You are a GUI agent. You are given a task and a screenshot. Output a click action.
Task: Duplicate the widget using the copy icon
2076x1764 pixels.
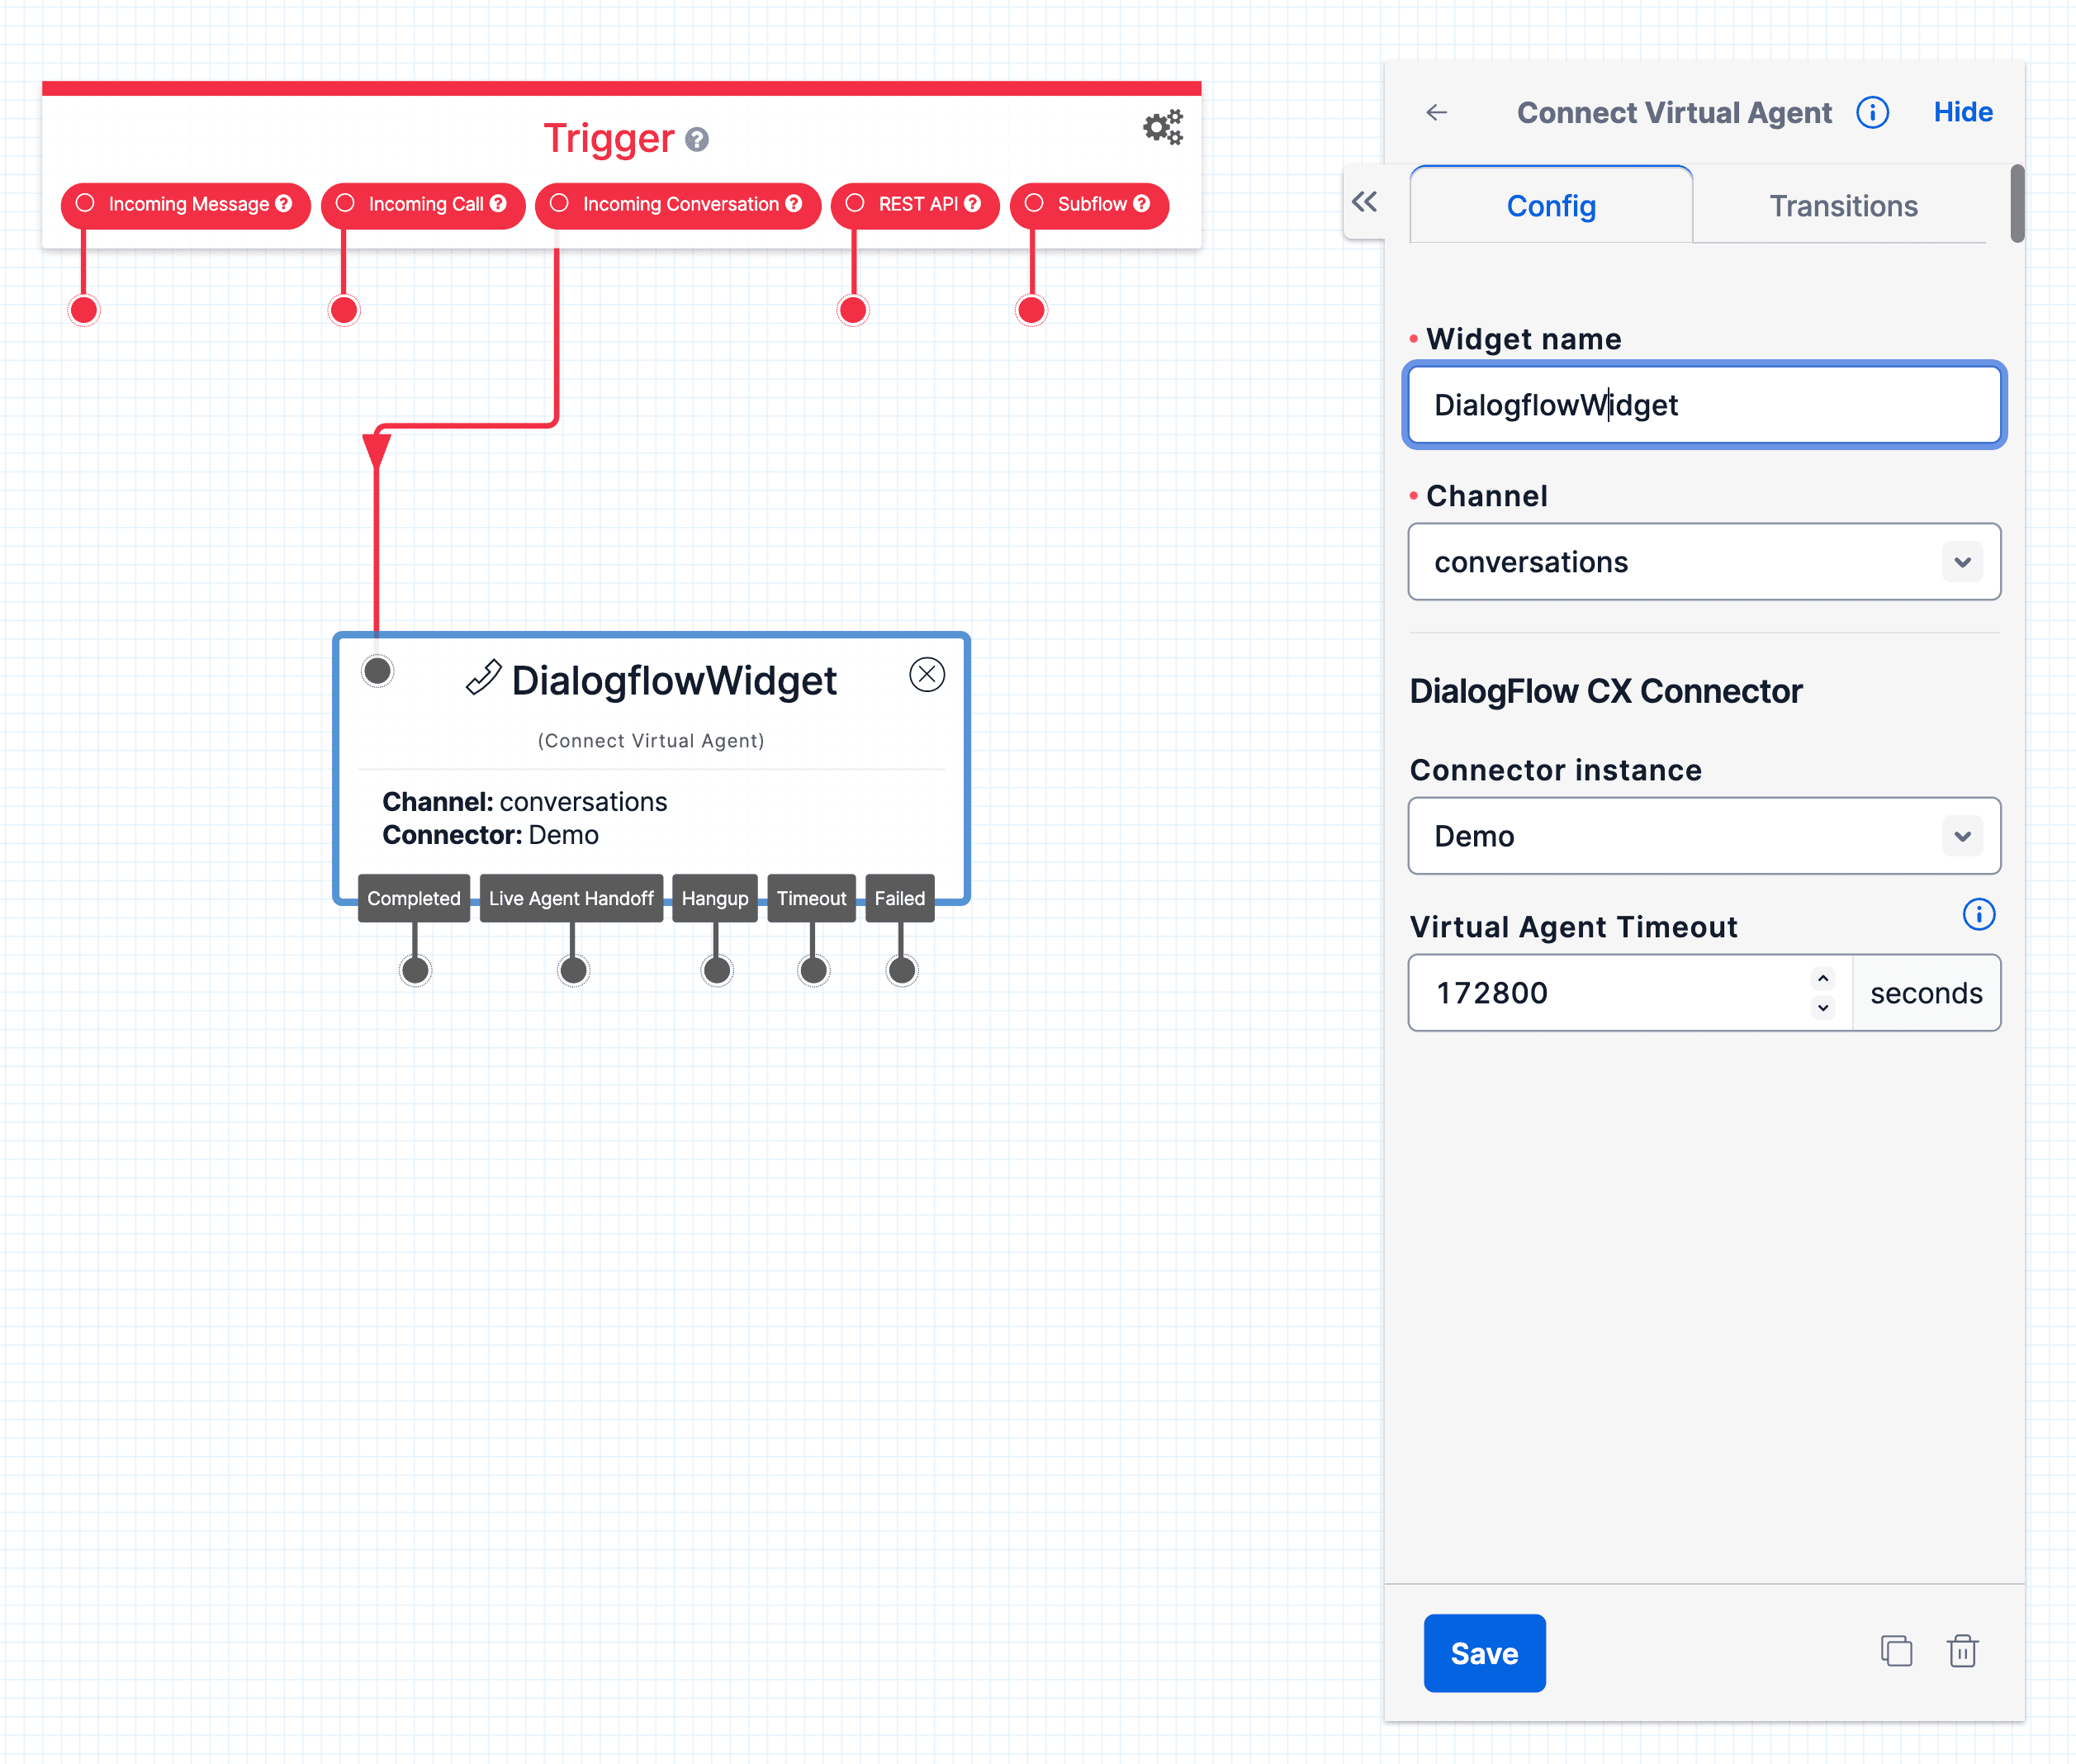pyautogui.click(x=1896, y=1652)
